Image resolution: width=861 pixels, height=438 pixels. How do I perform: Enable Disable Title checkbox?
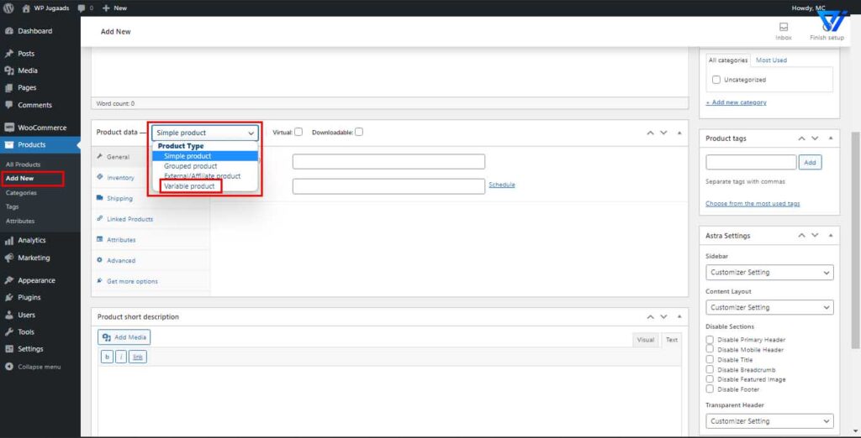(x=710, y=360)
